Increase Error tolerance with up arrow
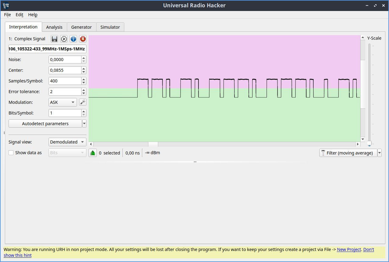 [x=84, y=90]
